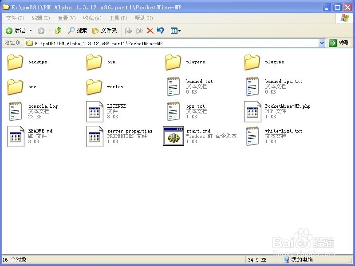Click the players folder name

point(195,62)
